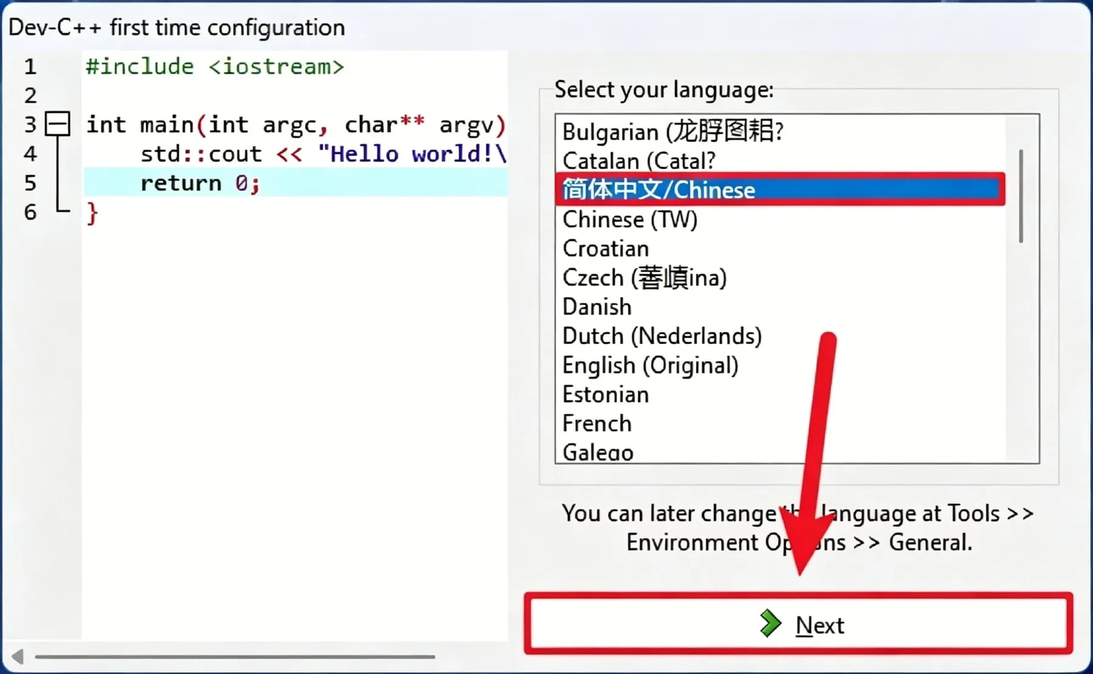Select Dutch (Nederlands)
The image size is (1093, 674).
pyautogui.click(x=780, y=335)
